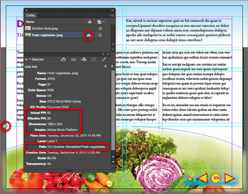The height and width of the screenshot is (194, 248).
Task: Click the Fresh vegetables thumbnail
Action: [28, 35]
